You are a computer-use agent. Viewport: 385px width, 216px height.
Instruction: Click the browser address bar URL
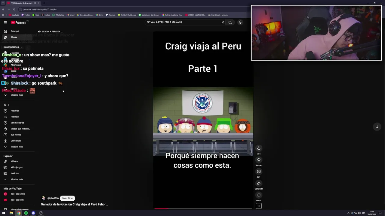pos(40,9)
